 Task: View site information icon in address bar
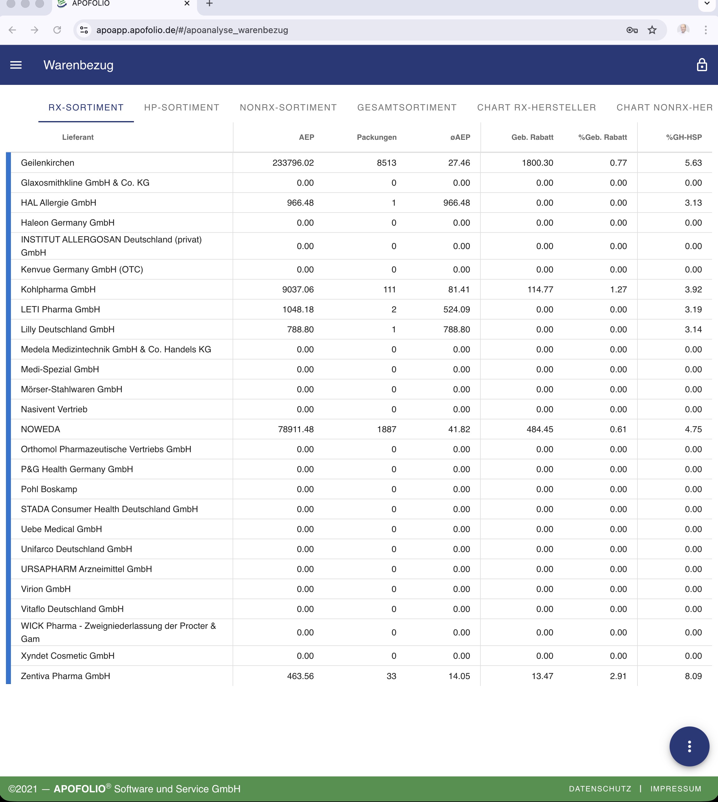tap(84, 30)
